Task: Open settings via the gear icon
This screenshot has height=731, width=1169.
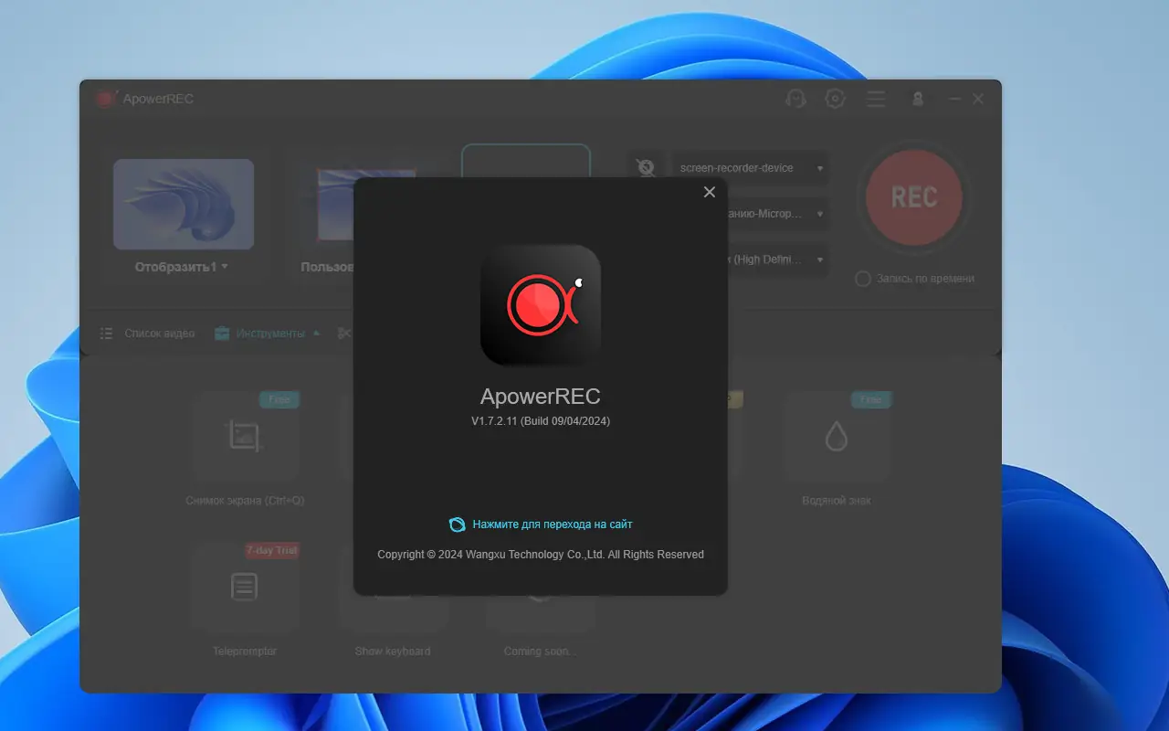Action: point(835,99)
